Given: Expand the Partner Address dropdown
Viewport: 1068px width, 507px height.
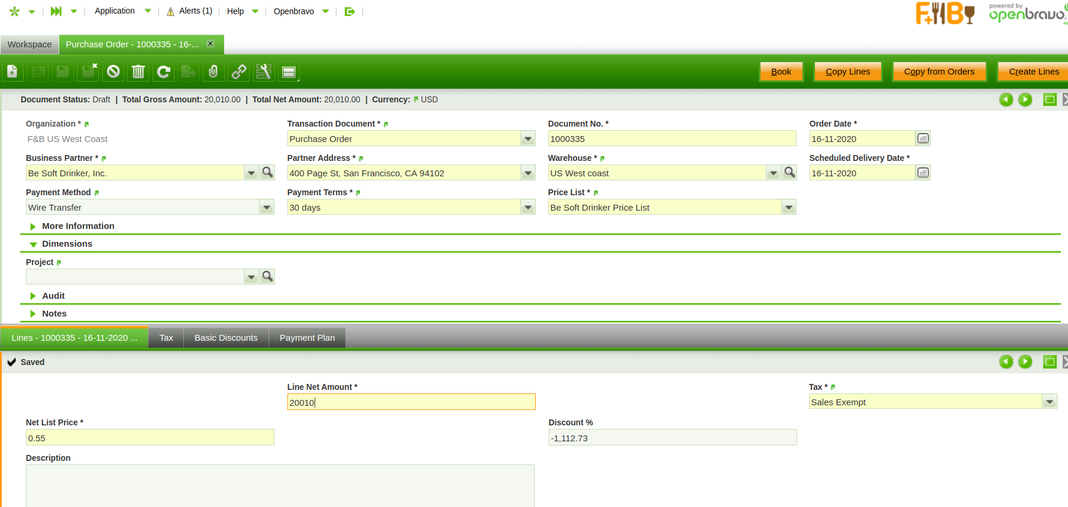Looking at the screenshot, I should tap(528, 173).
